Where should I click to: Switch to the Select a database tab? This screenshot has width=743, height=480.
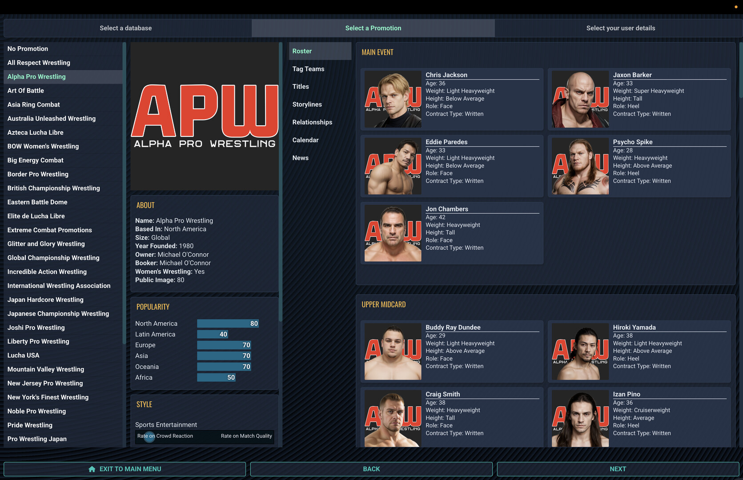[x=126, y=28]
